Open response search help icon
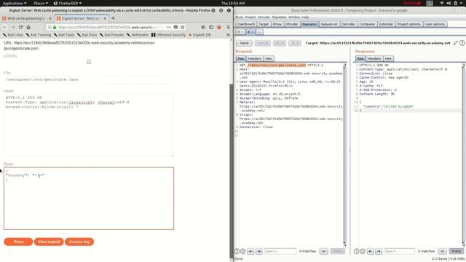This screenshot has height=262, width=466. [356, 251]
